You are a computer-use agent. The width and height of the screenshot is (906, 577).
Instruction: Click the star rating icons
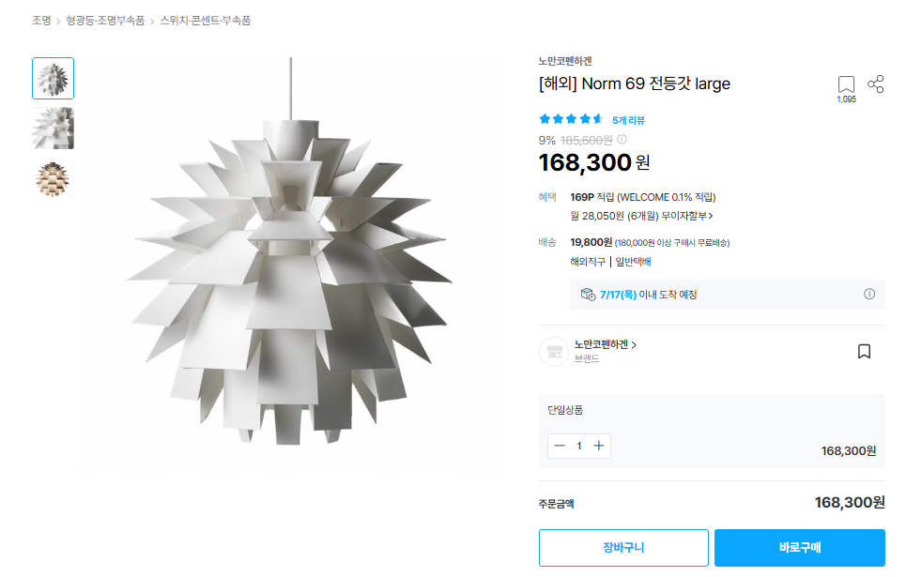click(x=571, y=119)
